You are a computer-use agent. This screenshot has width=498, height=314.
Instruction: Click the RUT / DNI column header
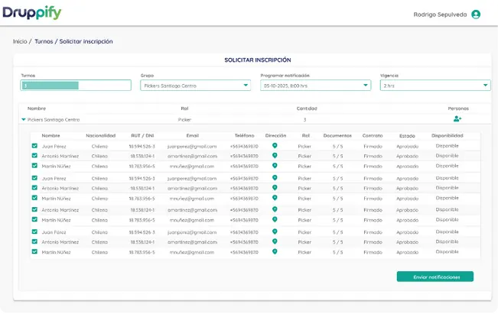coord(142,136)
